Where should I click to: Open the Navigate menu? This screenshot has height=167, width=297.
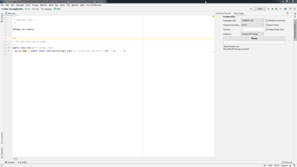[x=20, y=5]
